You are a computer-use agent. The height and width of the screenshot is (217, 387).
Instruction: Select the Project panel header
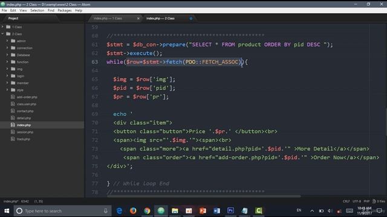13,18
